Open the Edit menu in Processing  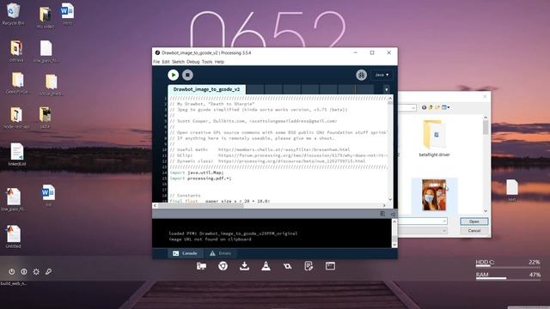pyautogui.click(x=166, y=62)
